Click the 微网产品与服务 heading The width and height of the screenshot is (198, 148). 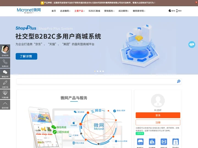[74, 98]
